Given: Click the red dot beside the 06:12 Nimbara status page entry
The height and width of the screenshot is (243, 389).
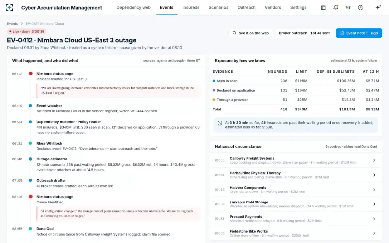Looking at the screenshot, I should (30, 74).
